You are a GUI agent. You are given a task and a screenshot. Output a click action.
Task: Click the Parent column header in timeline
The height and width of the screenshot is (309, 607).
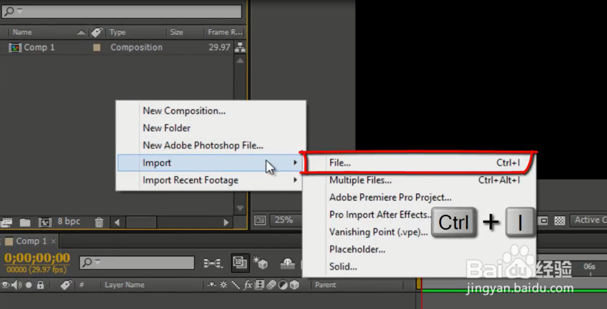pos(325,285)
